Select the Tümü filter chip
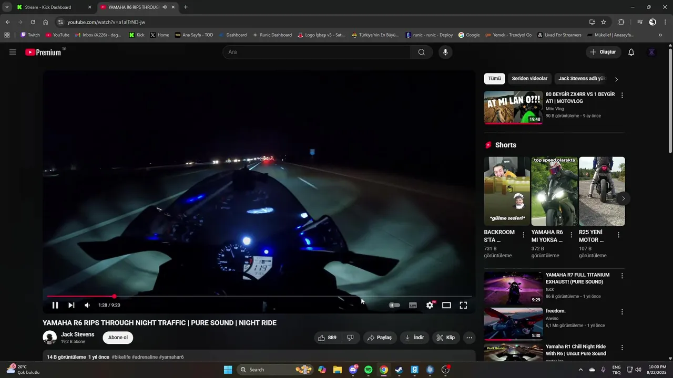 (x=494, y=79)
